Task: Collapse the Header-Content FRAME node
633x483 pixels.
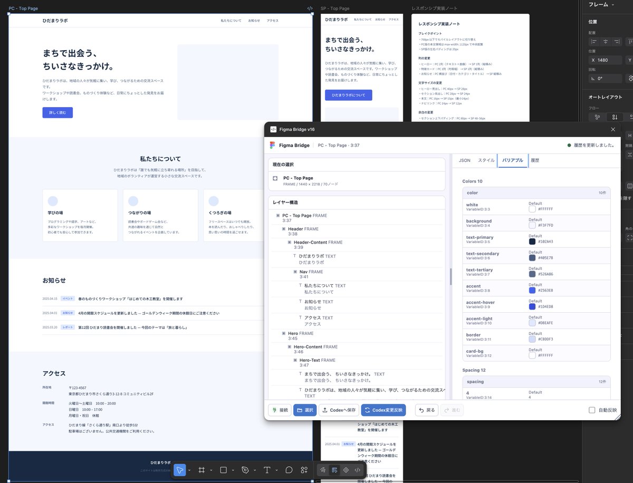Action: [290, 243]
